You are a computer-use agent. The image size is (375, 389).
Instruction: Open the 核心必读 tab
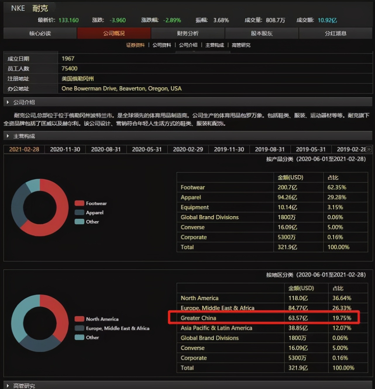(40, 33)
